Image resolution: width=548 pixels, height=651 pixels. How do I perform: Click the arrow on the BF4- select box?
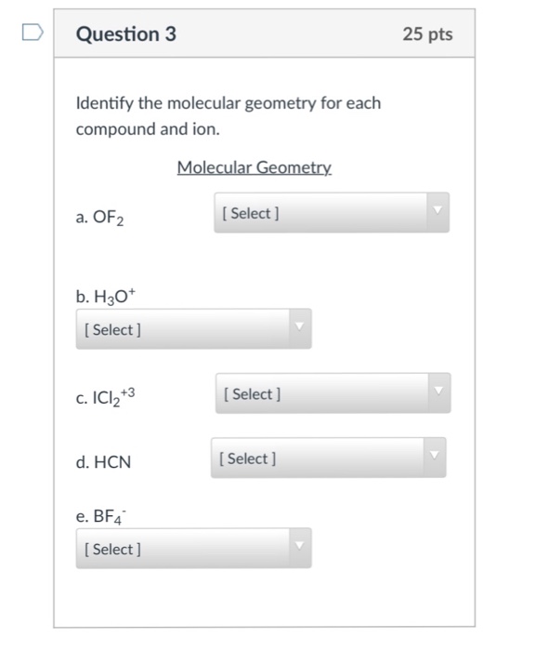pos(300,547)
